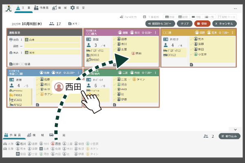This screenshot has height=163, width=245.
Task: Select worker 西田 in bottom worker list
Action: pyautogui.click(x=55, y=144)
